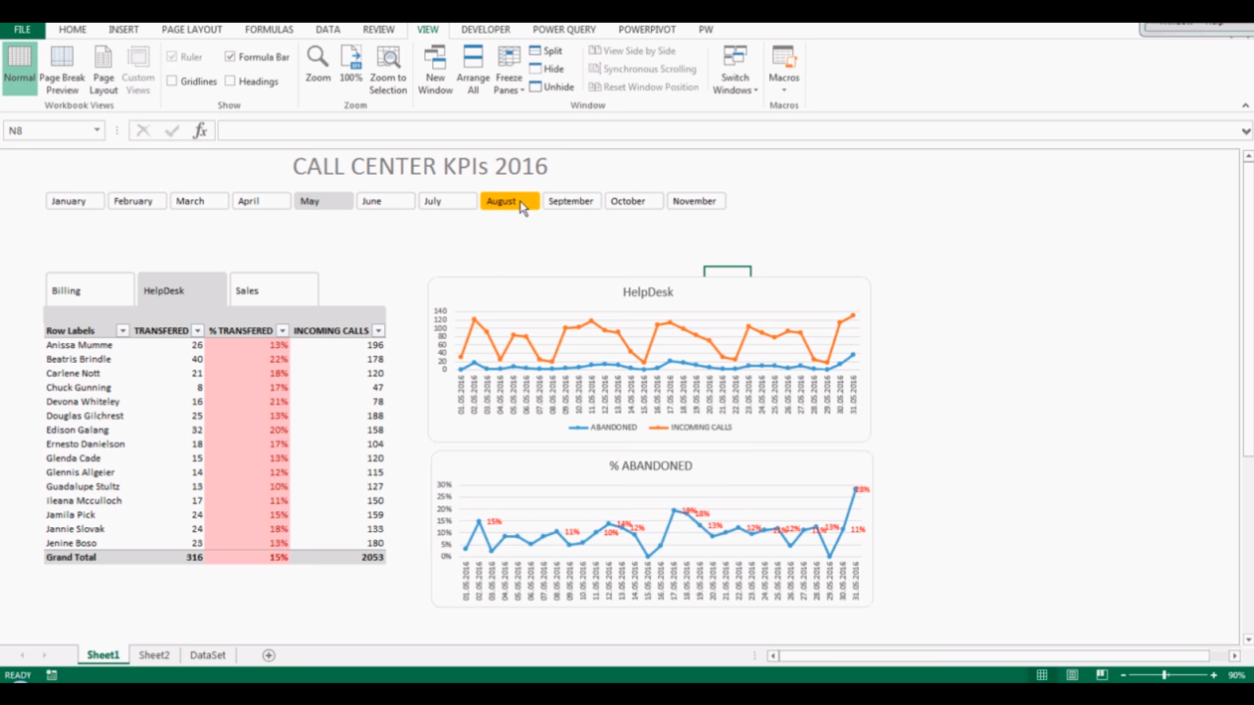Click macro recording icon in status bar
The image size is (1254, 705).
(52, 675)
